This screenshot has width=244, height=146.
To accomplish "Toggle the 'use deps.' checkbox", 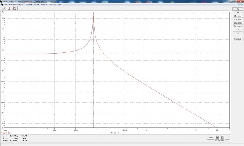I will [x=216, y=141].
